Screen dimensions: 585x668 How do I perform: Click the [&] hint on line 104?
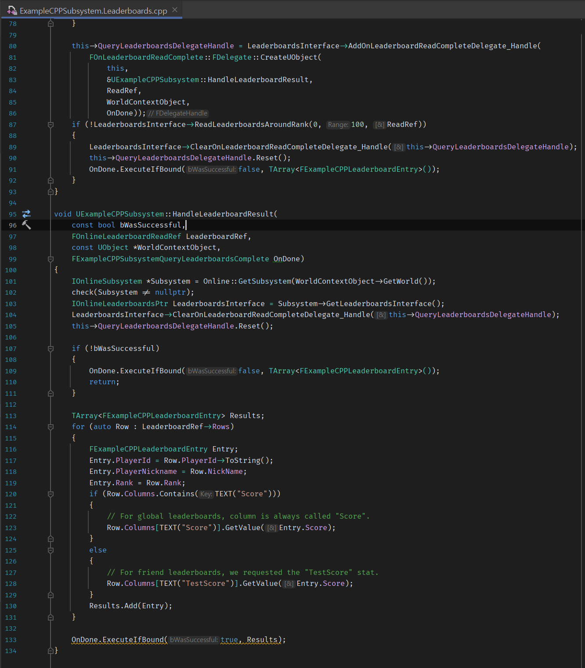click(381, 315)
